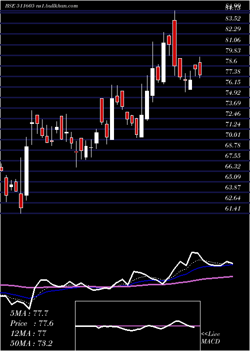
Task: Click the BSE 511605 ns1.bullkhan.com header text
Action: click(41, 6)
